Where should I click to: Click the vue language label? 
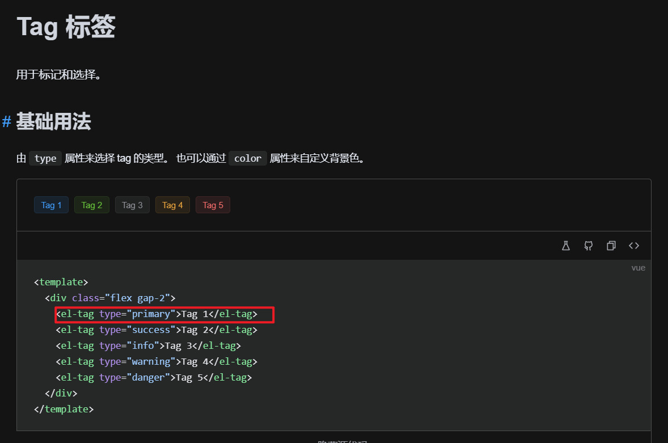638,268
